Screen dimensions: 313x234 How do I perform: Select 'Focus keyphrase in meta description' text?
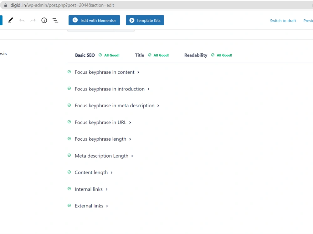point(115,106)
